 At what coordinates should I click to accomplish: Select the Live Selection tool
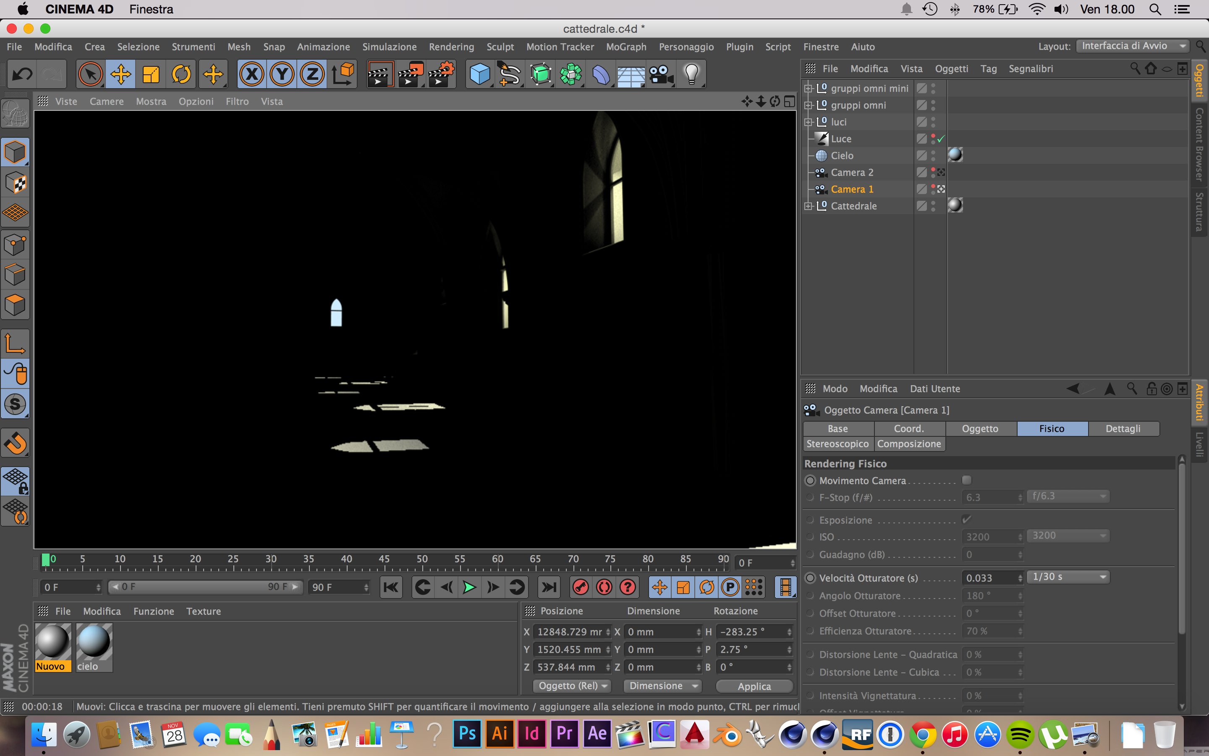pyautogui.click(x=90, y=74)
